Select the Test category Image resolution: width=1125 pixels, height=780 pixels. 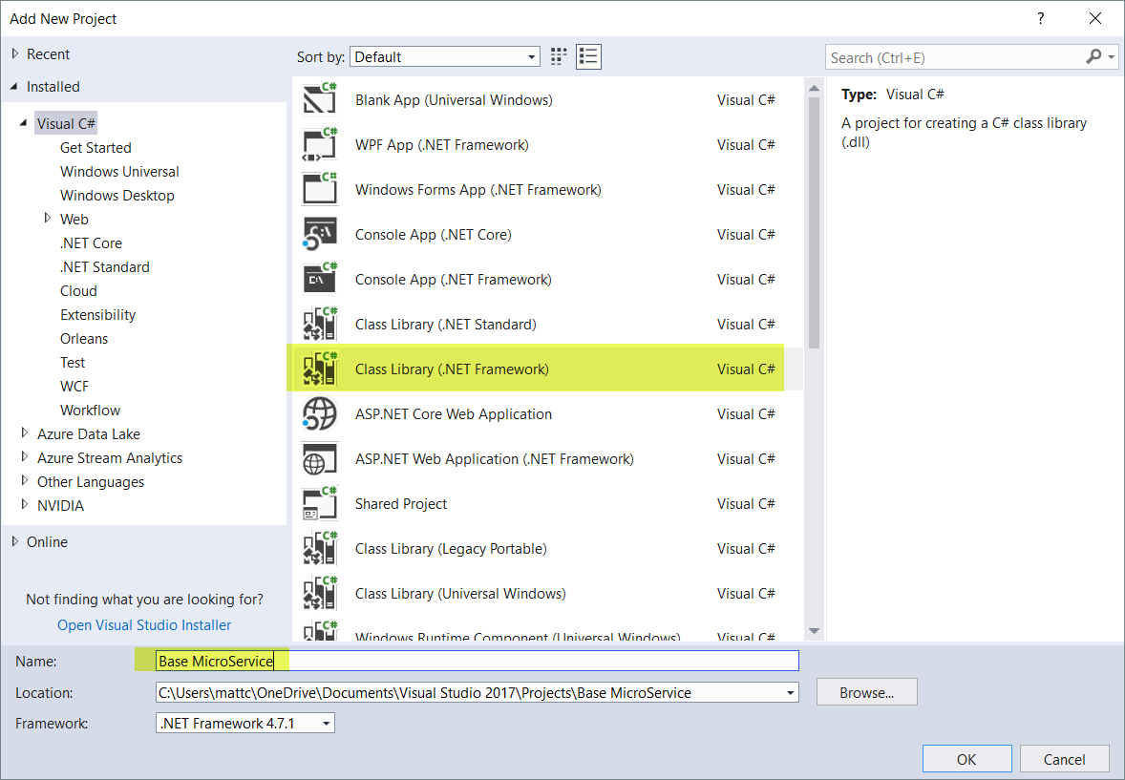click(x=73, y=363)
